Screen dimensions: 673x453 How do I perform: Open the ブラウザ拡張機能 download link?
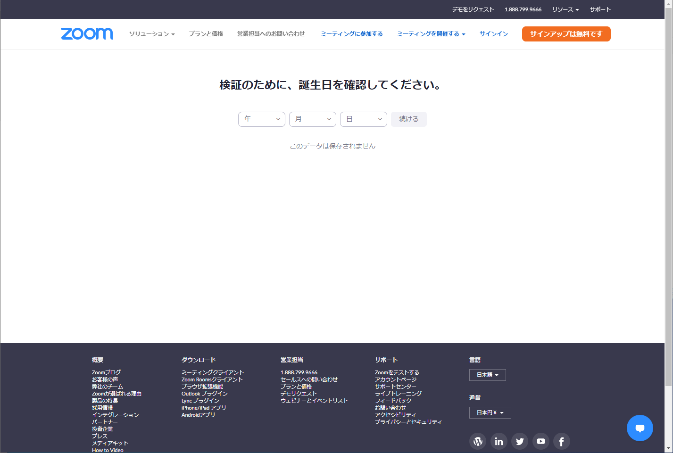(x=202, y=387)
